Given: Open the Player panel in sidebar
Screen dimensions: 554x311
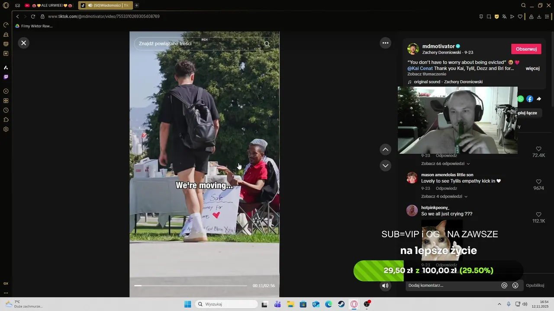Looking at the screenshot, I should point(6,91).
